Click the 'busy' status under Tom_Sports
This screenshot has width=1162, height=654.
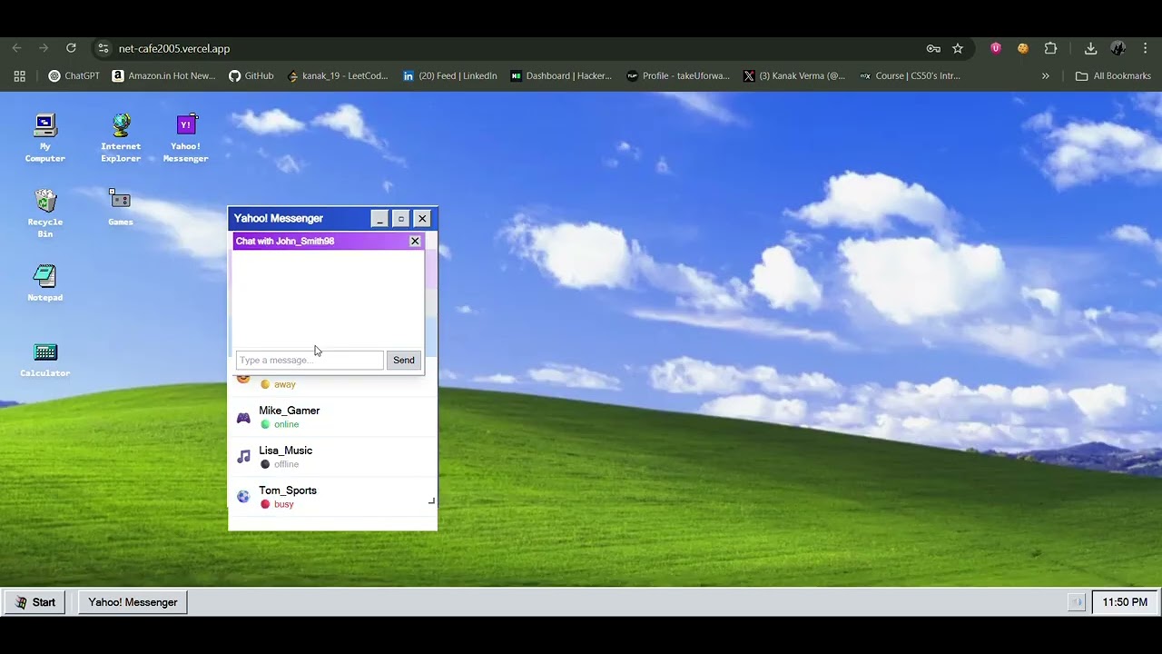283,504
